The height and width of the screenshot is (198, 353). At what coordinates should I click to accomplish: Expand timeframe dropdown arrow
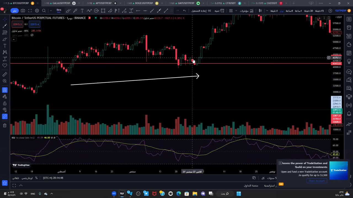tap(267, 11)
